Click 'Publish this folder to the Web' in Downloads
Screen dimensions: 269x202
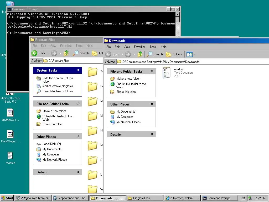click(x=131, y=85)
